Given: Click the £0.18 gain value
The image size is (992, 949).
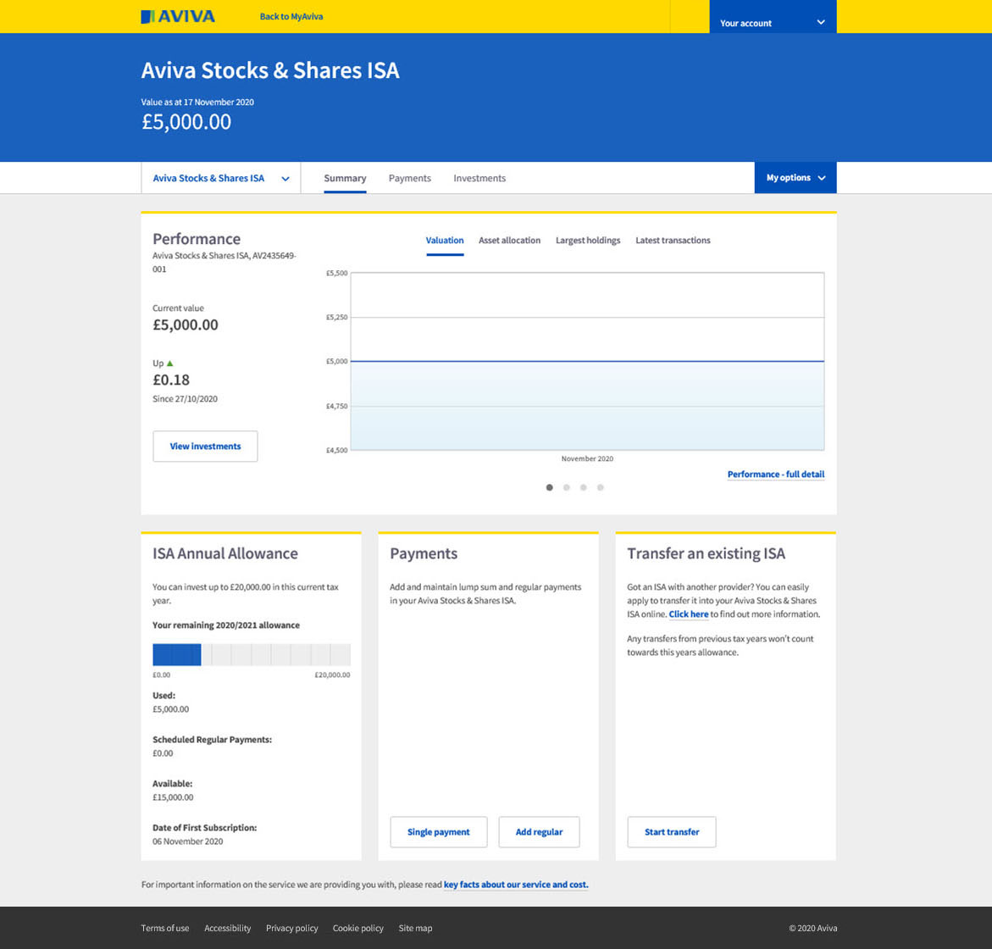Looking at the screenshot, I should 171,380.
